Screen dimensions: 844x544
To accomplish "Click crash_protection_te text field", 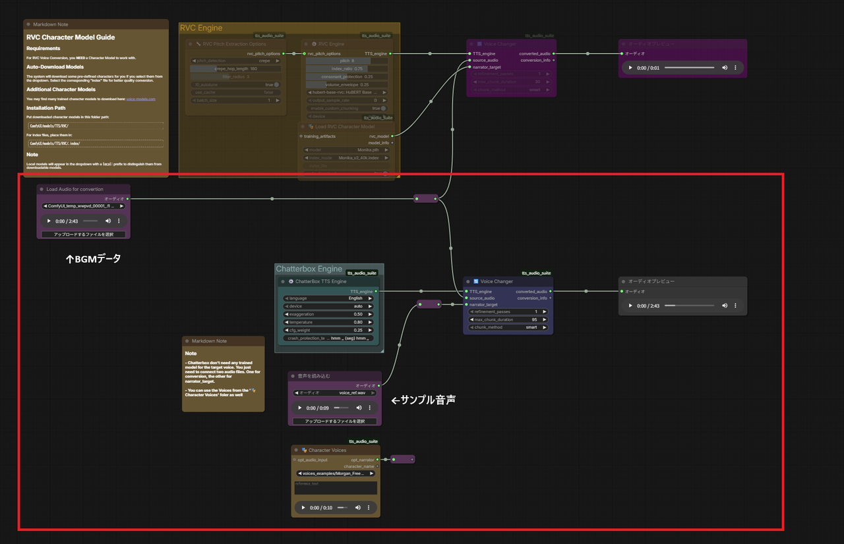I will point(328,338).
